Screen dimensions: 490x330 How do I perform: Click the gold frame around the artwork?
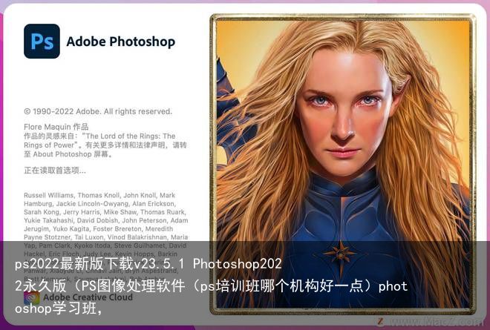(x=343, y=17)
